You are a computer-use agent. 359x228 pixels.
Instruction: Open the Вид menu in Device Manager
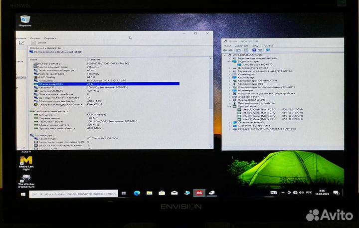tap(255, 46)
